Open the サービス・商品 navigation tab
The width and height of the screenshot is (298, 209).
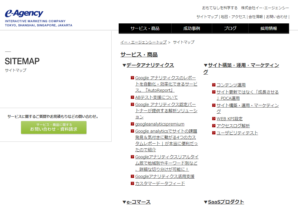[x=145, y=28]
